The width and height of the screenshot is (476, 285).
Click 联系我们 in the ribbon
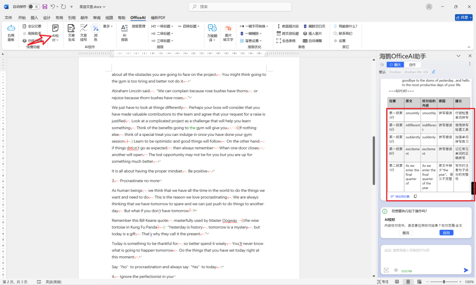coord(343,34)
